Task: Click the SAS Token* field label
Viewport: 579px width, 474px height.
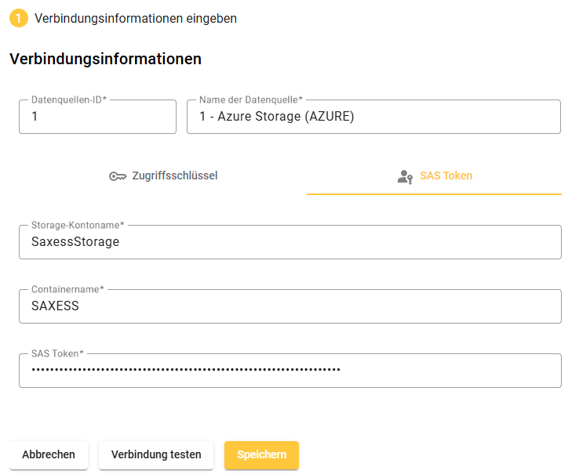Action: (57, 353)
